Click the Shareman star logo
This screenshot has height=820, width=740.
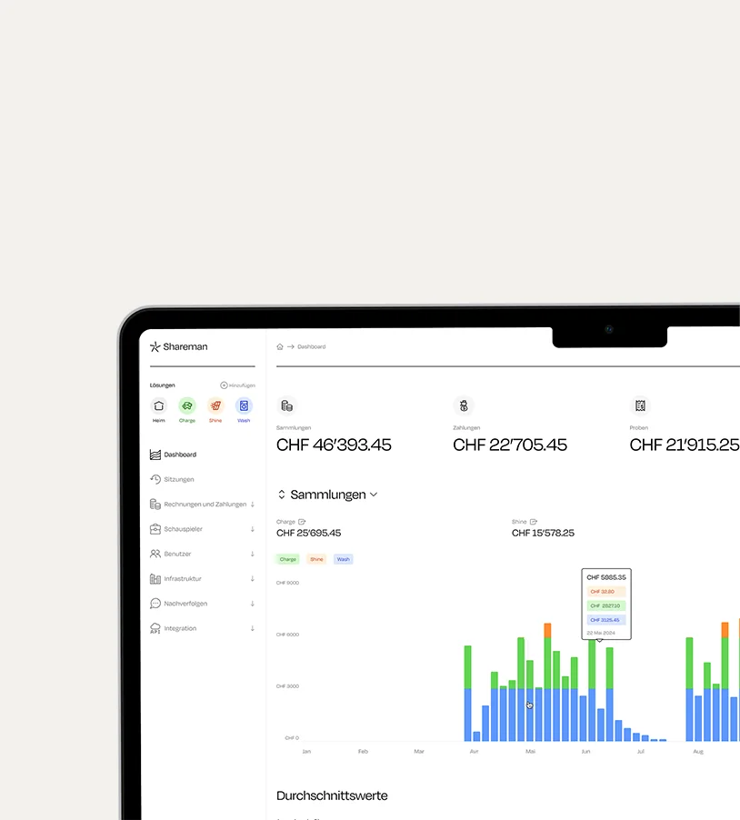click(155, 346)
